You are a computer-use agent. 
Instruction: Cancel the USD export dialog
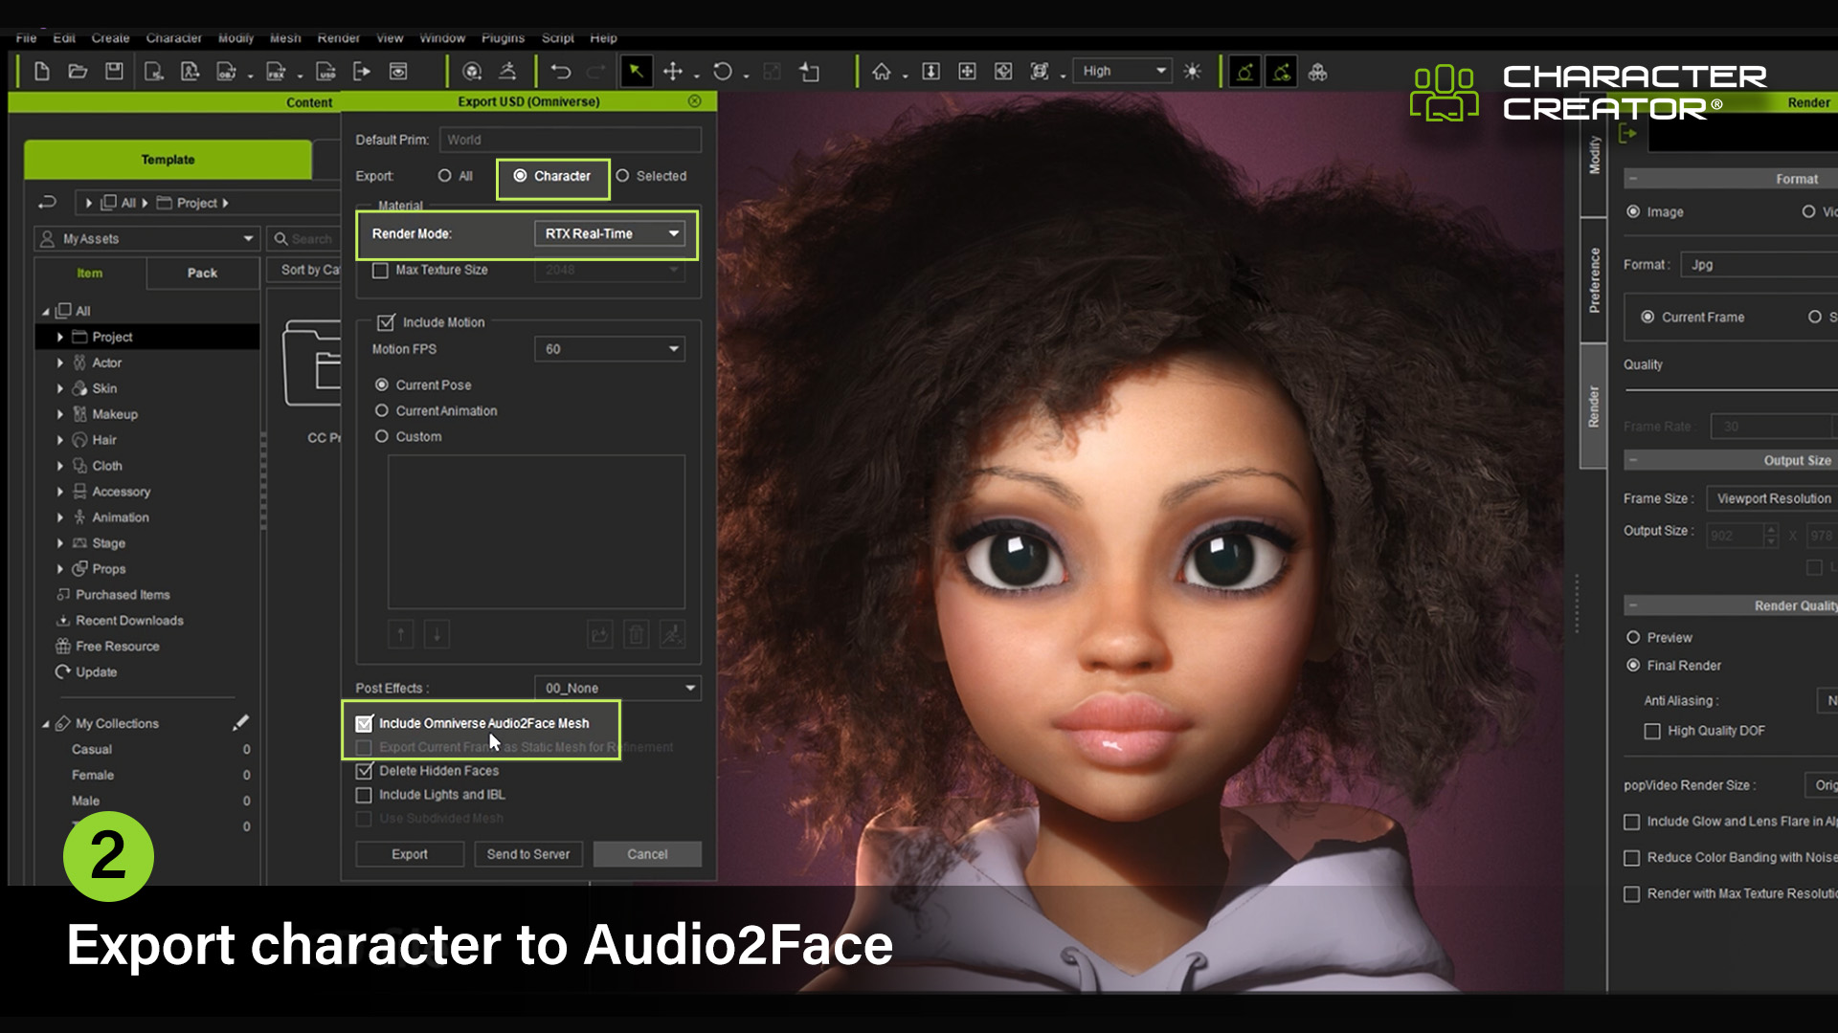pos(647,854)
